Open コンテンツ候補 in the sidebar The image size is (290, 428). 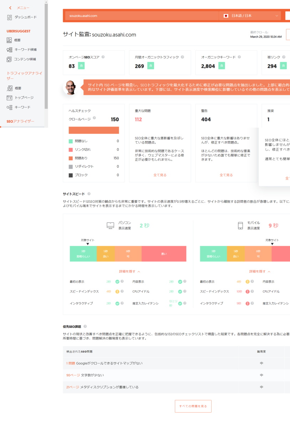[21, 59]
